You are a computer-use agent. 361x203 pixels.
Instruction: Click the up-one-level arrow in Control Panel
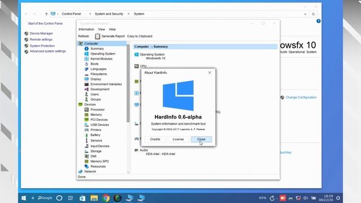(46, 14)
